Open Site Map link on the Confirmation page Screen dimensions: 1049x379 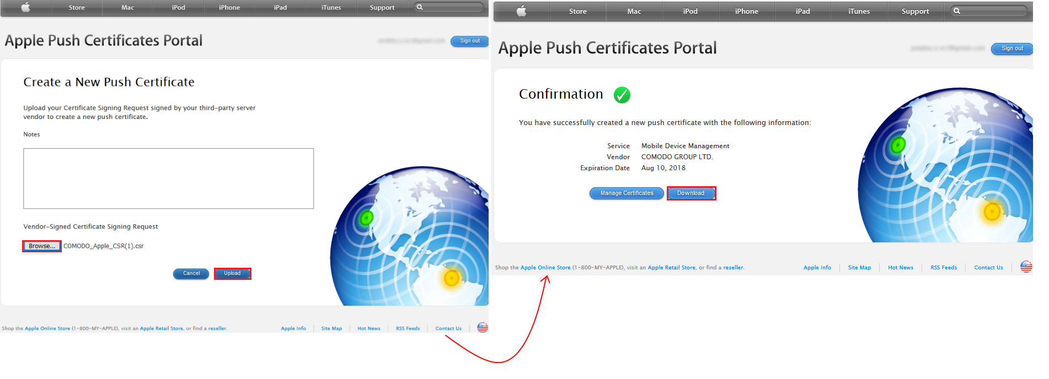(x=859, y=268)
